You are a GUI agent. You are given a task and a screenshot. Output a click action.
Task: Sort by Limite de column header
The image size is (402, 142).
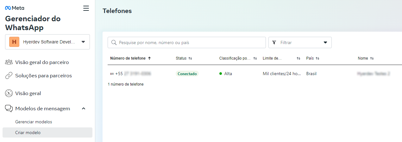(272, 58)
